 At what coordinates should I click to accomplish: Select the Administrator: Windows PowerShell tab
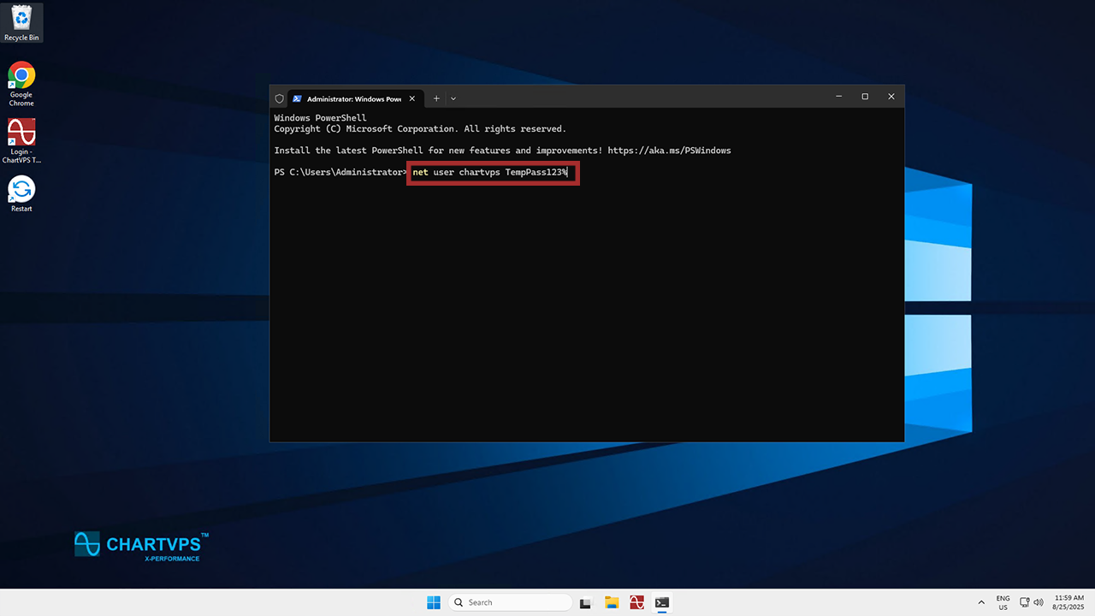point(352,98)
